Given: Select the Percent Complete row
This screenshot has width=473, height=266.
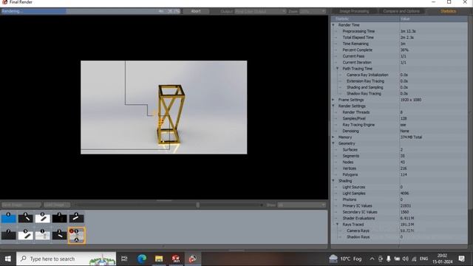Looking at the screenshot, I should [x=399, y=50].
